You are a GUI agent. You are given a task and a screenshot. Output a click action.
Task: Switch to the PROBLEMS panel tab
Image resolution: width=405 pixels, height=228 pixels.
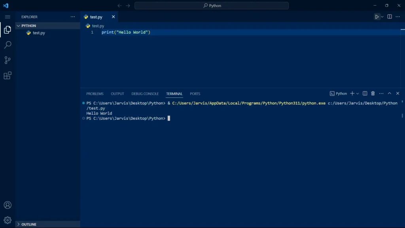(x=95, y=93)
